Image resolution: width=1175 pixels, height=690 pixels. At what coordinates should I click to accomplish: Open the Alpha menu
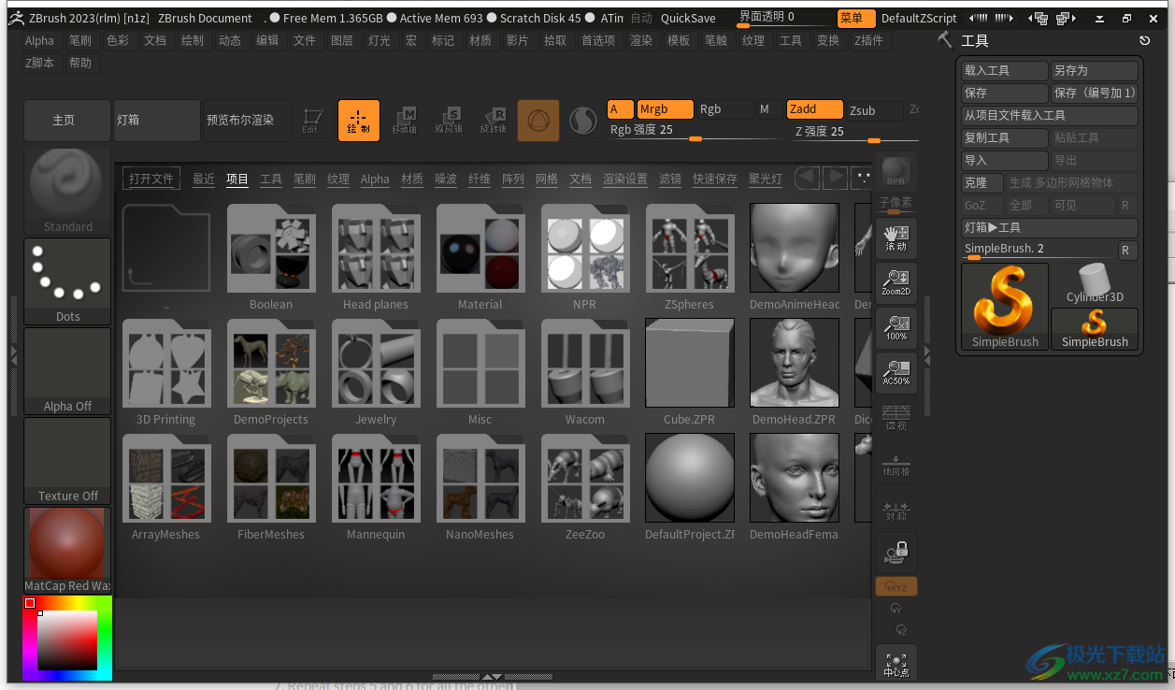[39, 40]
